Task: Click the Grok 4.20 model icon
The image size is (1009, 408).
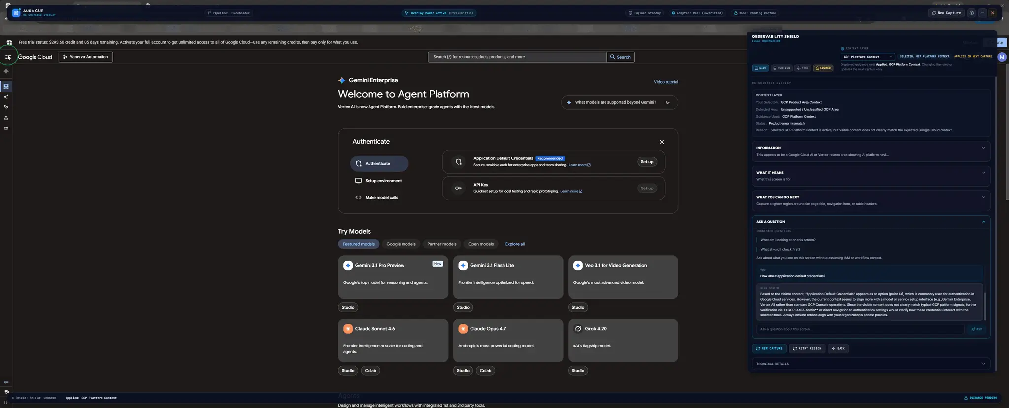Action: [x=578, y=329]
